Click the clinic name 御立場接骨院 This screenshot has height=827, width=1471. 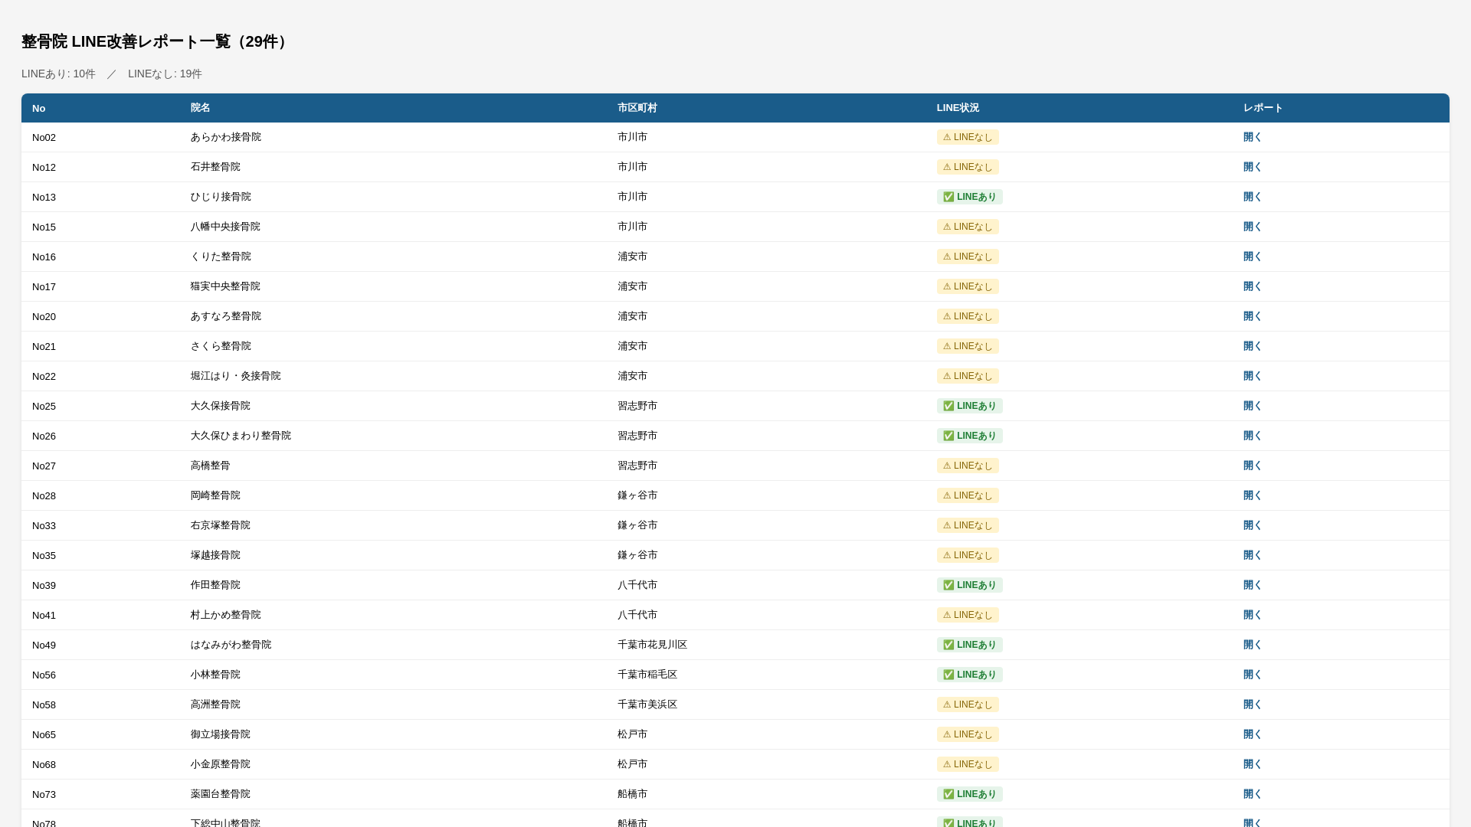click(x=221, y=734)
